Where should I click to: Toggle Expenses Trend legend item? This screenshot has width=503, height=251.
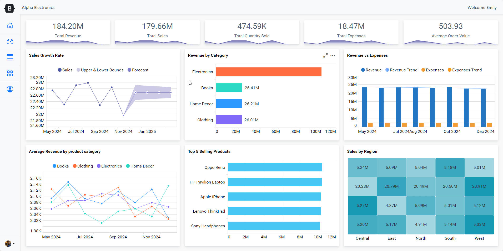point(465,70)
